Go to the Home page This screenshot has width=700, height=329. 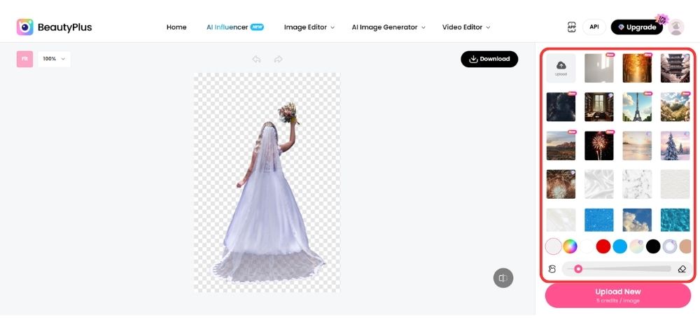[176, 27]
